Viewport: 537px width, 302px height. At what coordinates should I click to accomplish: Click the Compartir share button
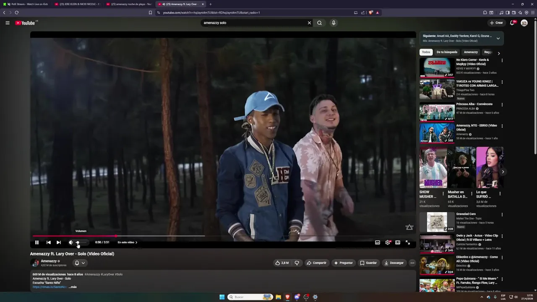pos(317,263)
